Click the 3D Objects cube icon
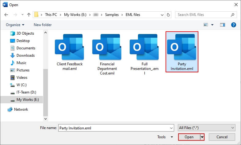The image size is (241, 145). click(x=13, y=33)
